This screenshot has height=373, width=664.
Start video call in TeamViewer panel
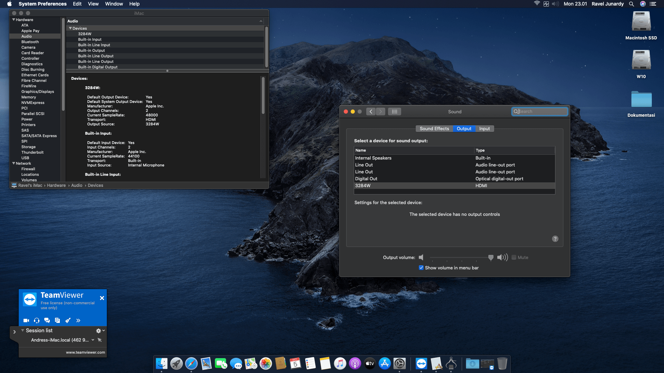click(x=26, y=321)
